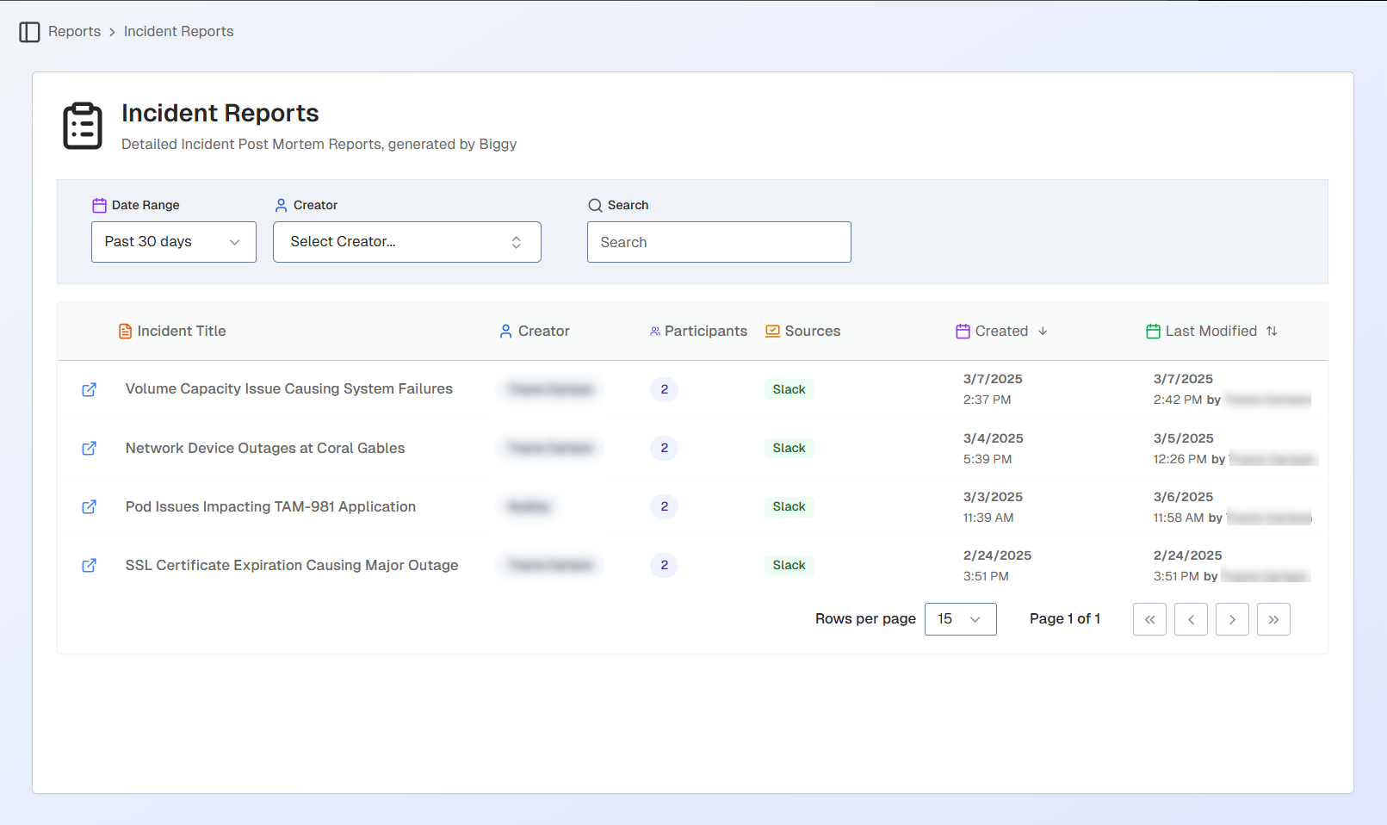Open the Select Creator dropdown
This screenshot has width=1387, height=825.
(406, 242)
